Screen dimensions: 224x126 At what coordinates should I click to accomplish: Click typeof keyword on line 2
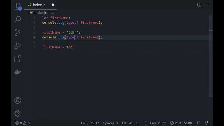tap(72, 23)
